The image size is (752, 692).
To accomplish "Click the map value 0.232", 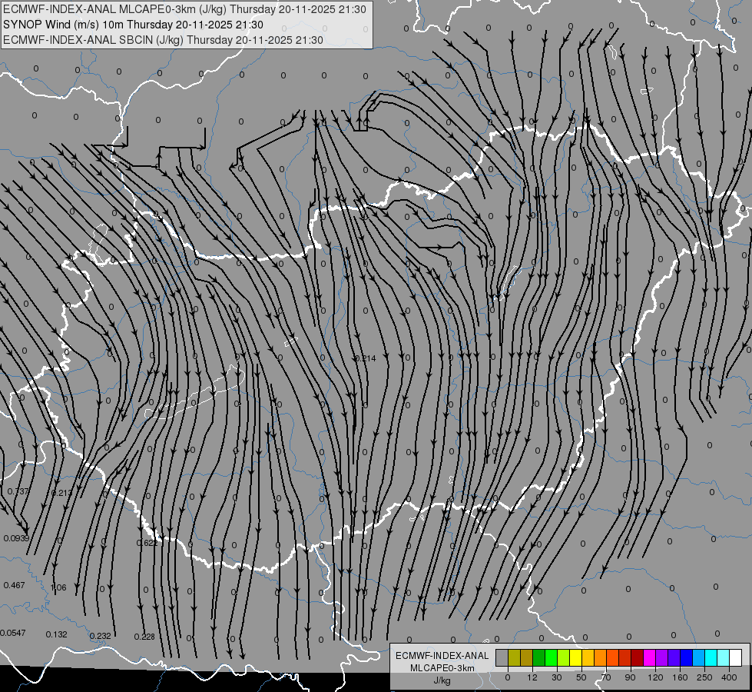I will click(100, 636).
